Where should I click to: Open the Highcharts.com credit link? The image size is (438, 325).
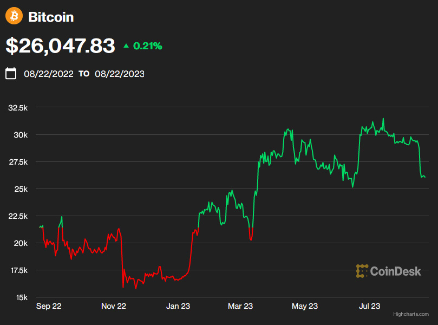click(x=411, y=314)
